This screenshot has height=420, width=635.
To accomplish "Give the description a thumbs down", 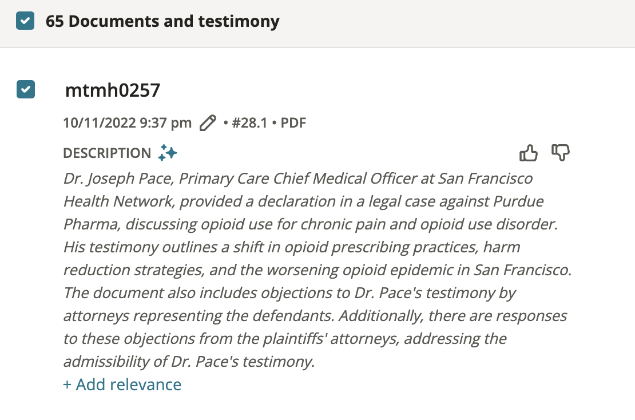I will (561, 153).
